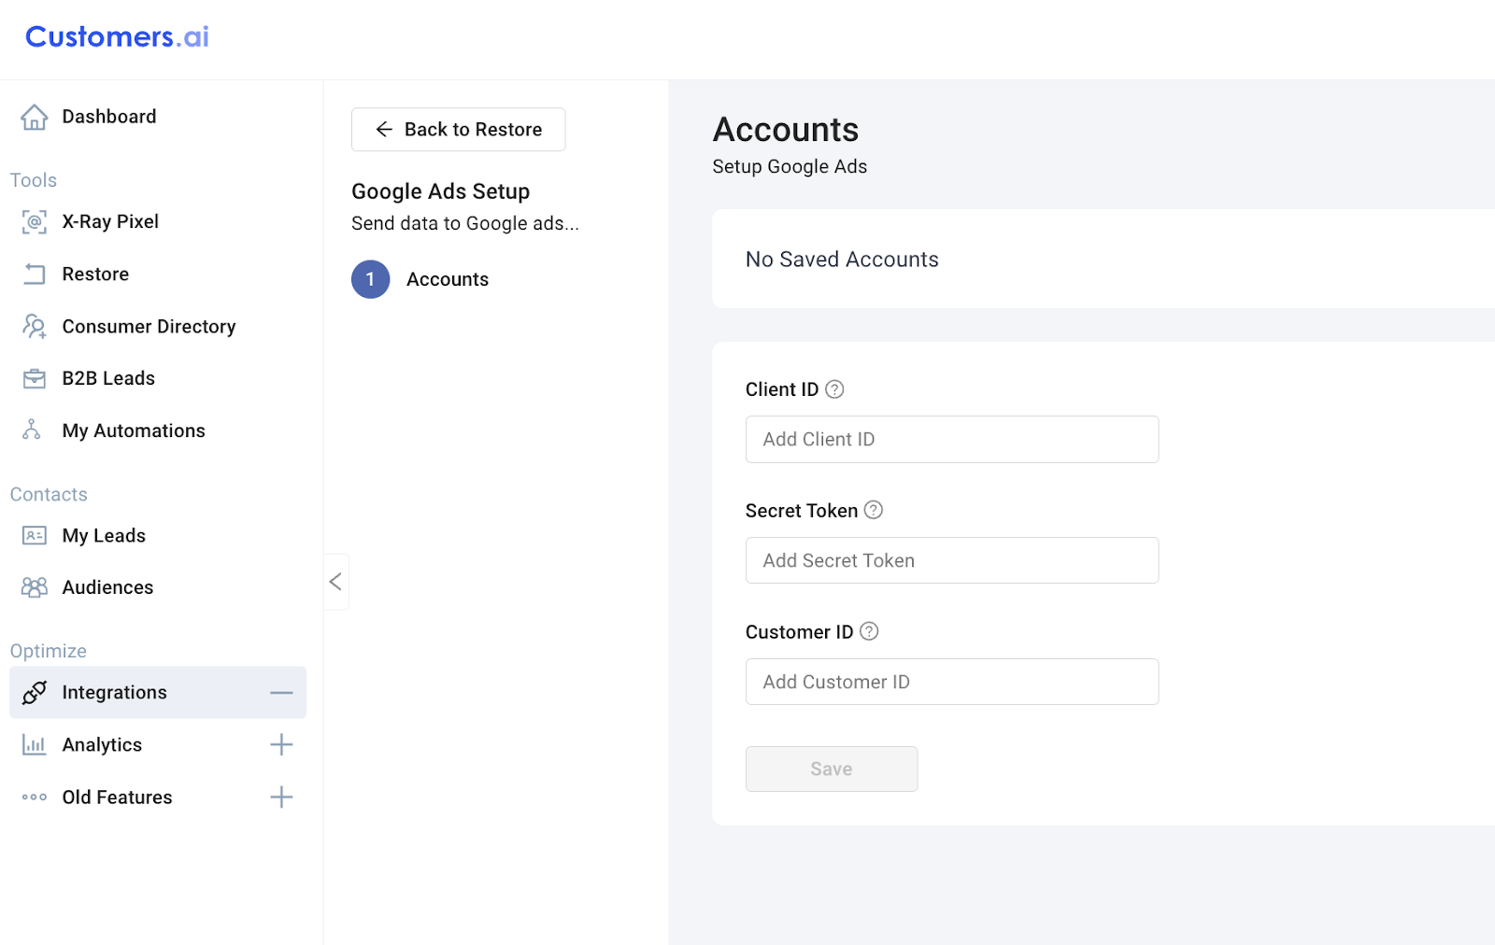Viewport: 1495px width, 945px height.
Task: Expand the Old Features menu section
Action: 281,797
